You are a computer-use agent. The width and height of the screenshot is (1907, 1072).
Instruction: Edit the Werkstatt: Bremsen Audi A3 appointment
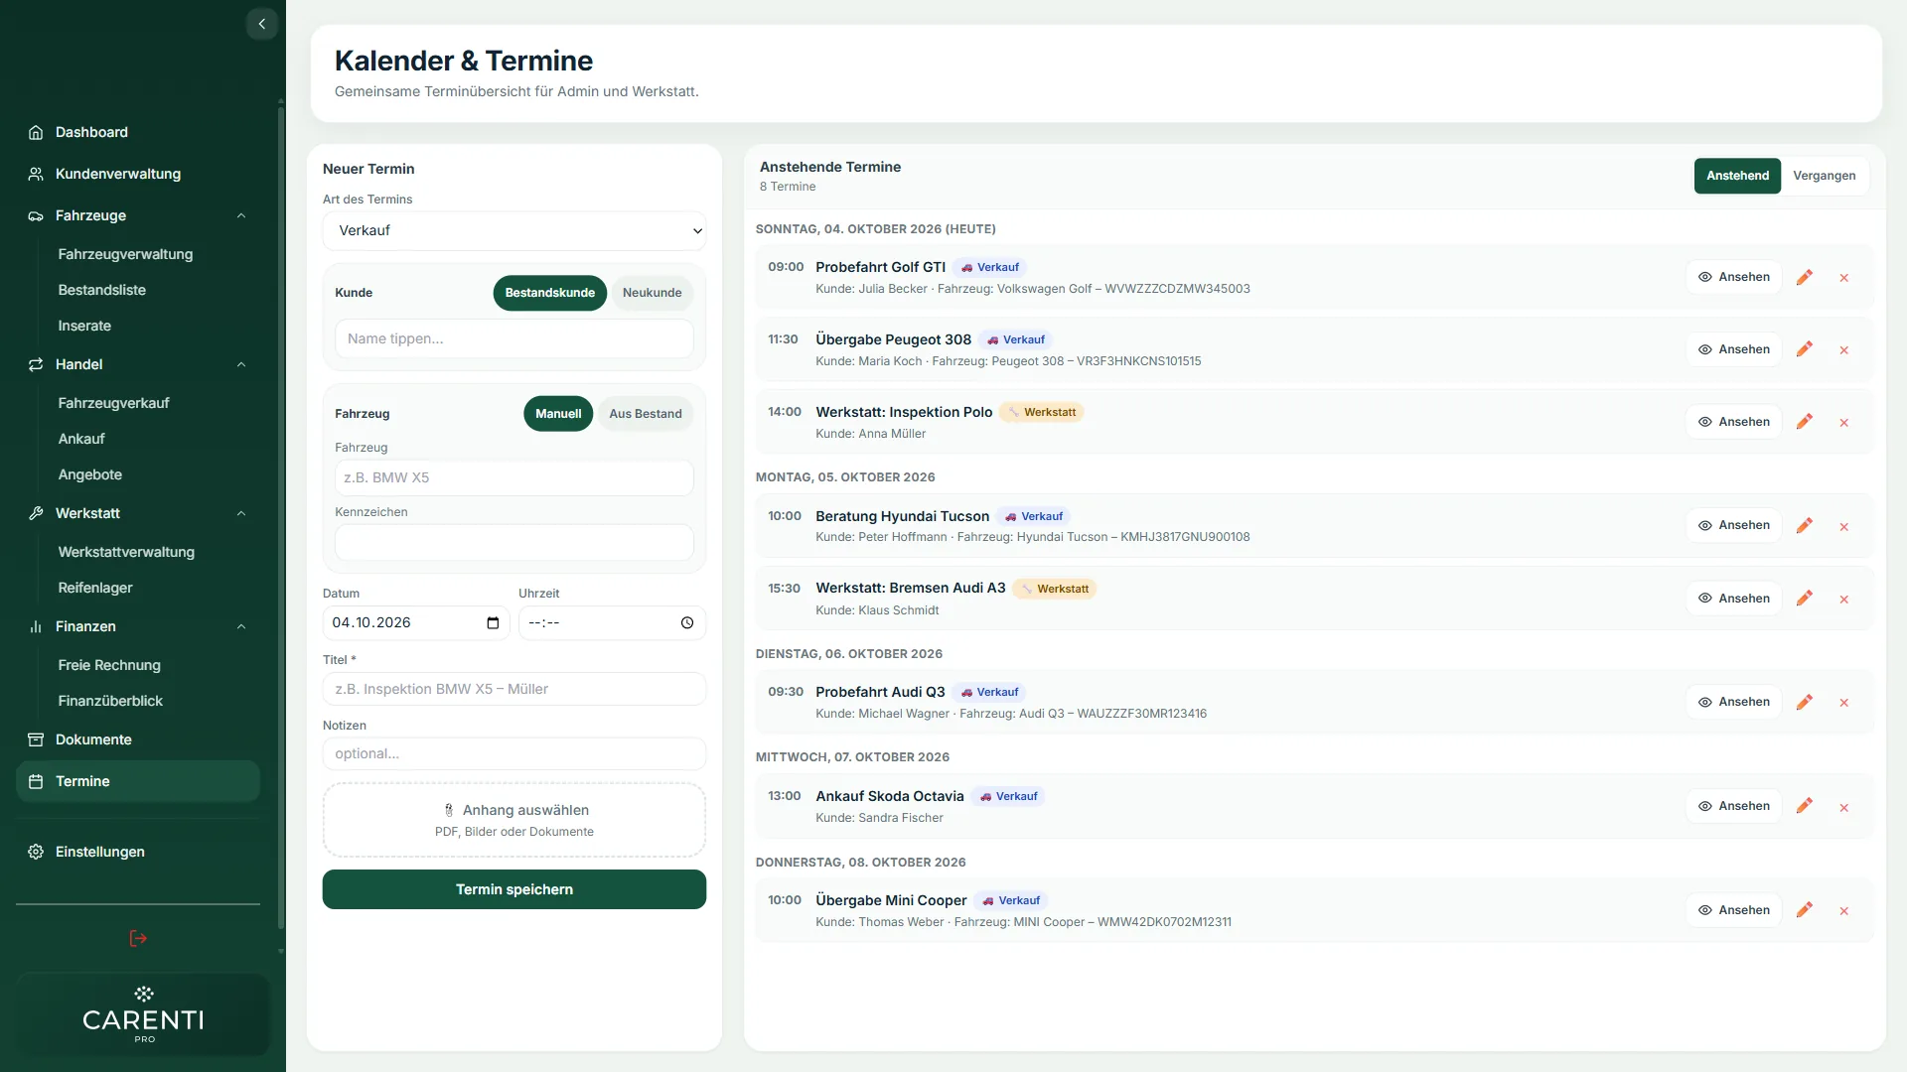point(1805,599)
